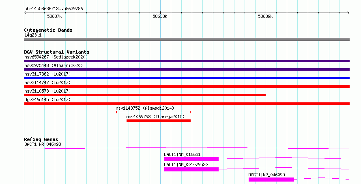
Task: Click the red nsv3114747 variant bar
Action: tap(187, 87)
